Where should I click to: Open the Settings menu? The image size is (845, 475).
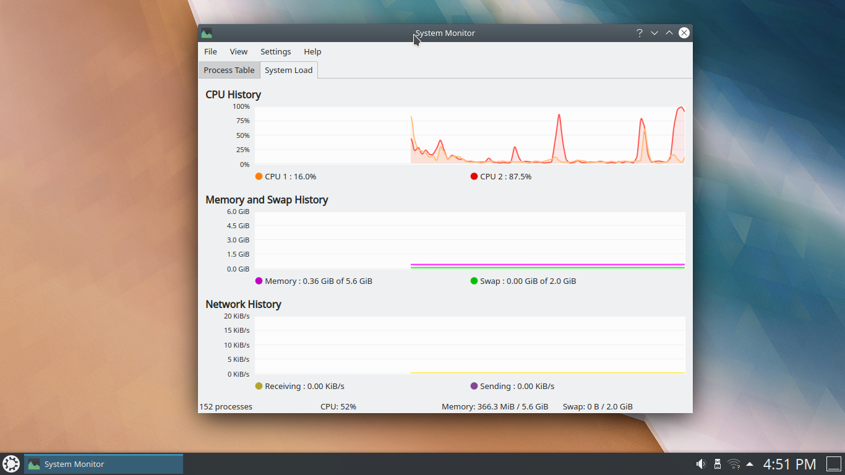pos(275,51)
